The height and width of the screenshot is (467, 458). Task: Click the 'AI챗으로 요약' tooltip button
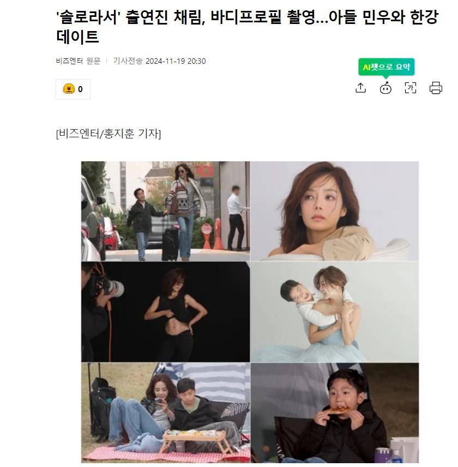coord(386,66)
